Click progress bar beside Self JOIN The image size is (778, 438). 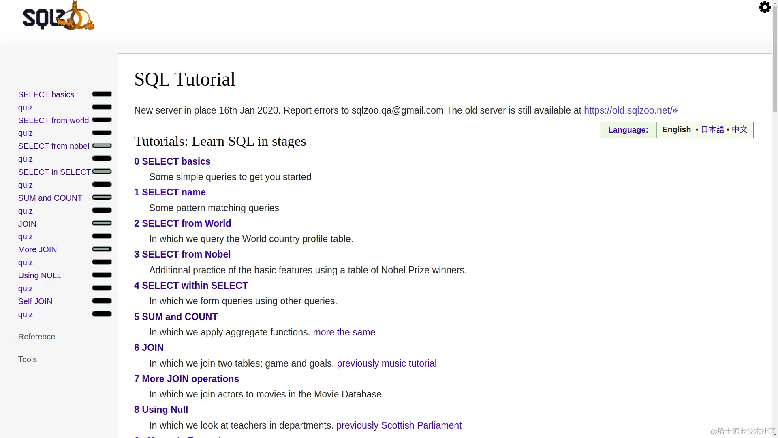tap(102, 301)
